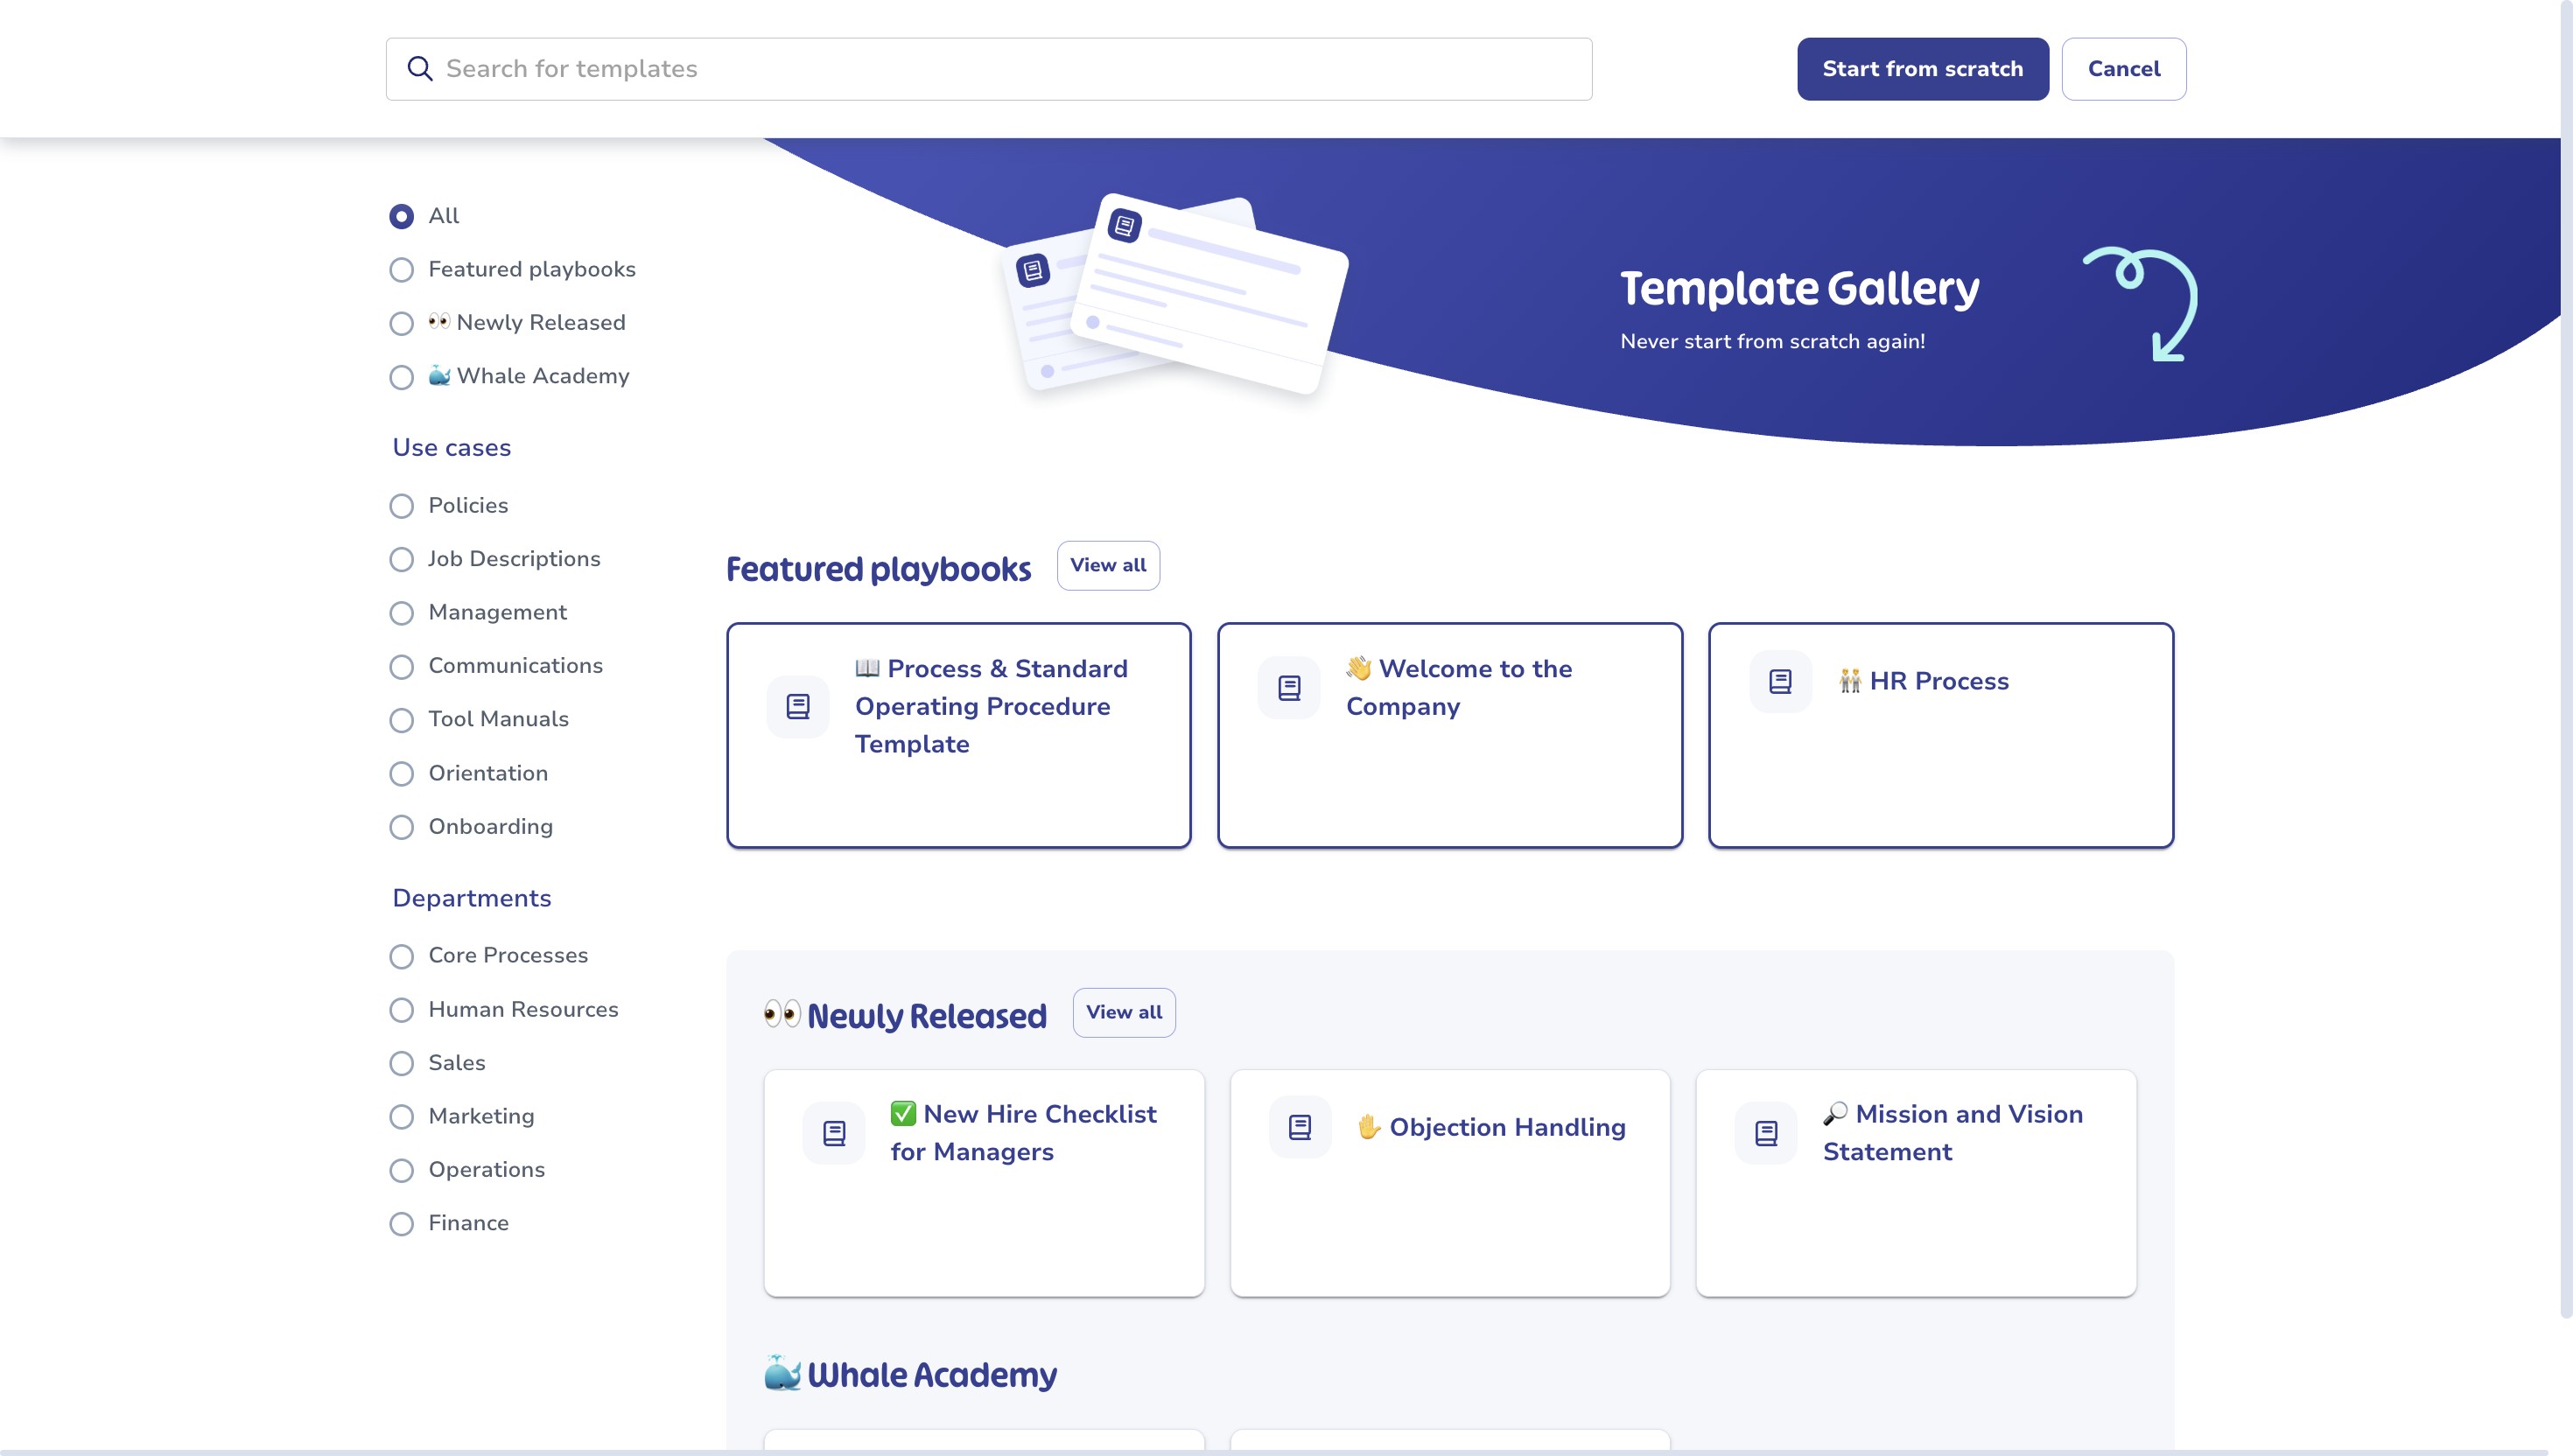Screen dimensions: 2573x1456
Task: Select the Whale Academy radio filter
Action: pos(401,377)
